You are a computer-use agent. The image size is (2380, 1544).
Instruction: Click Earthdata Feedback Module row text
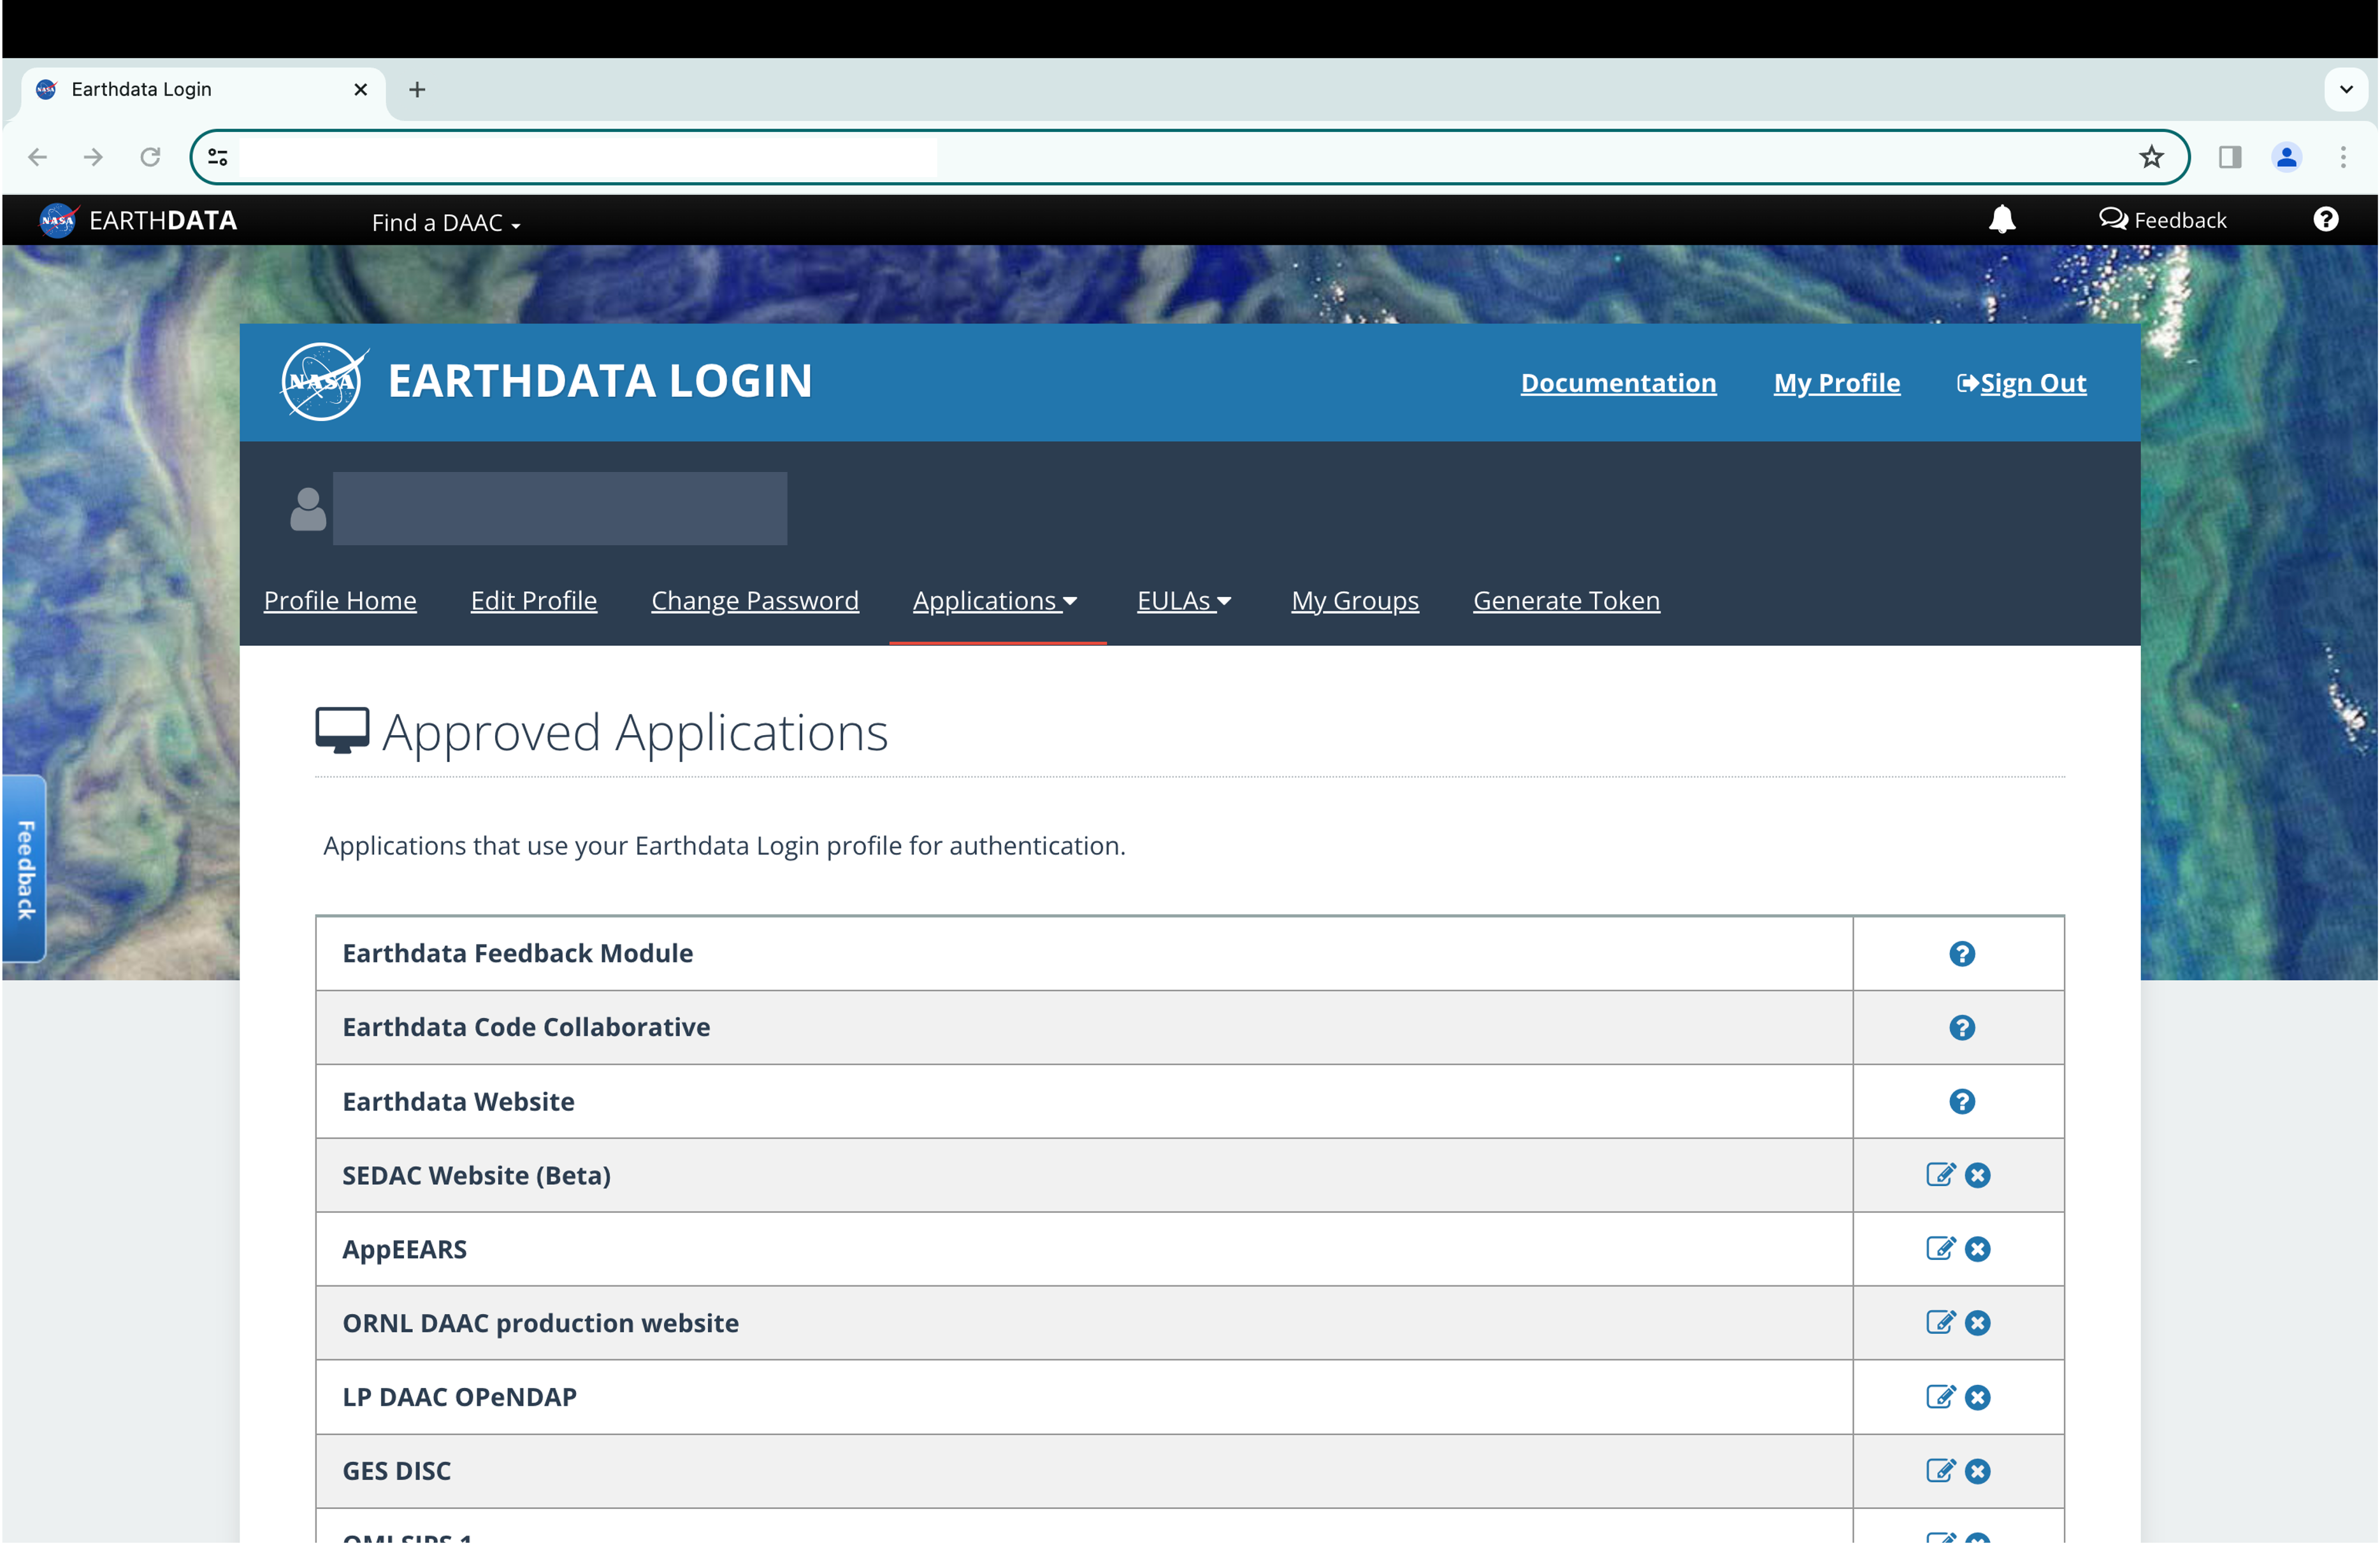click(517, 954)
